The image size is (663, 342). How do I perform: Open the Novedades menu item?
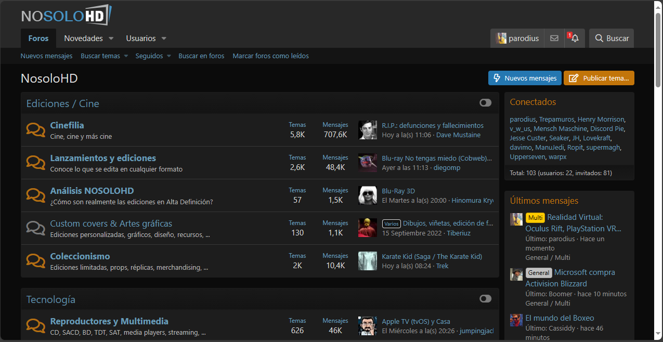point(83,38)
